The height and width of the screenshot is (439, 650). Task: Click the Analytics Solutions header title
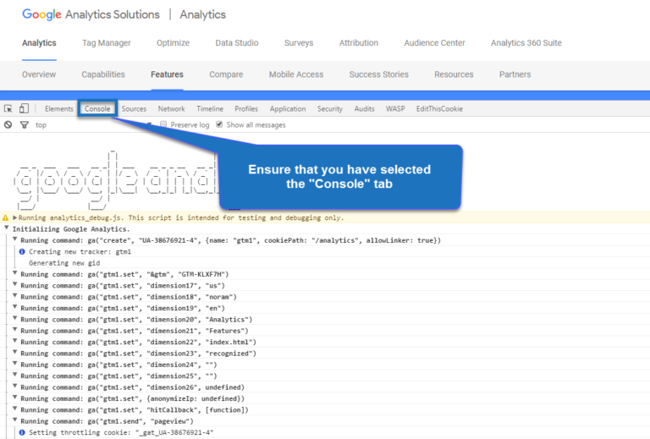click(113, 14)
